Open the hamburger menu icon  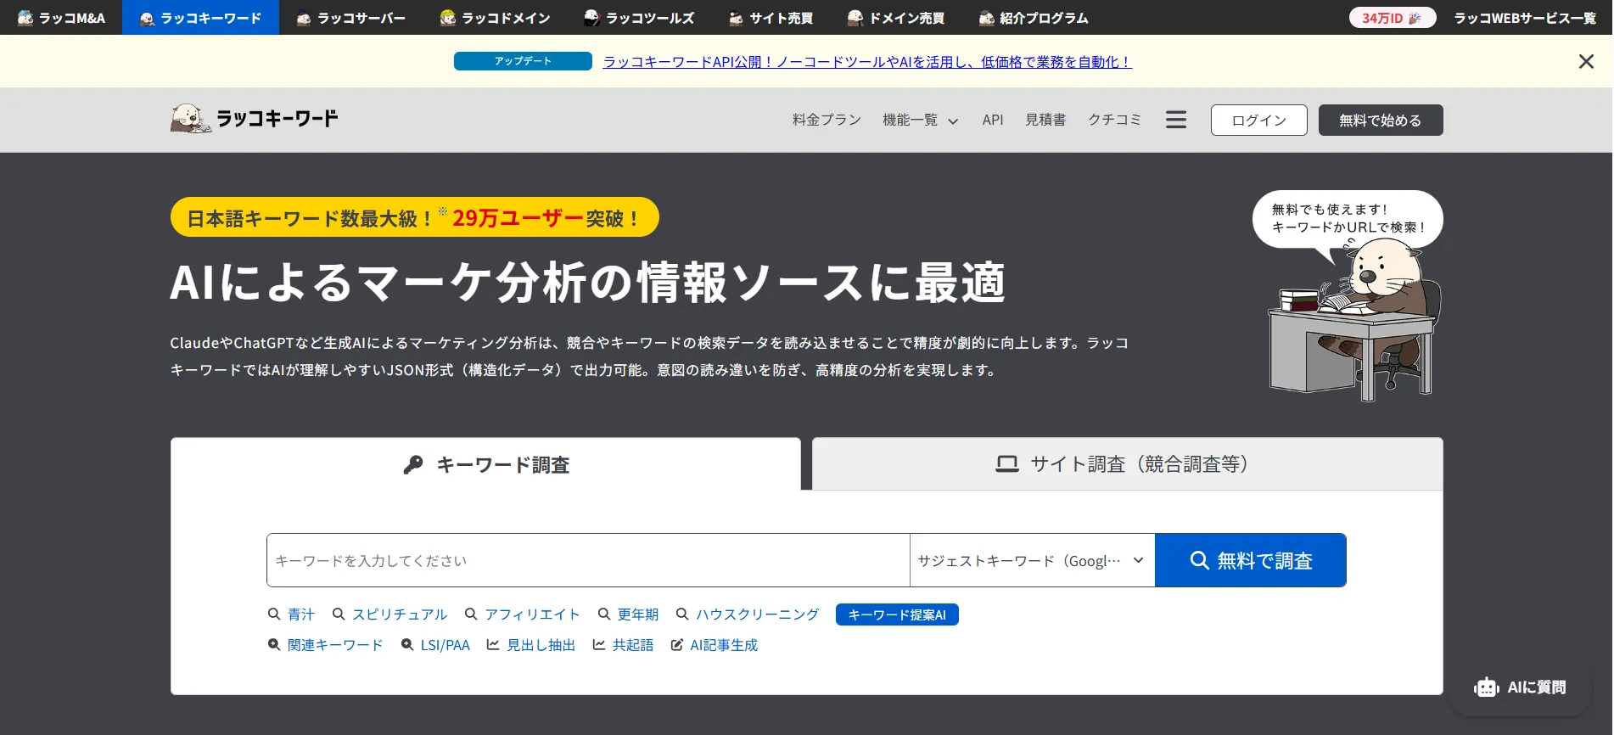tap(1175, 120)
